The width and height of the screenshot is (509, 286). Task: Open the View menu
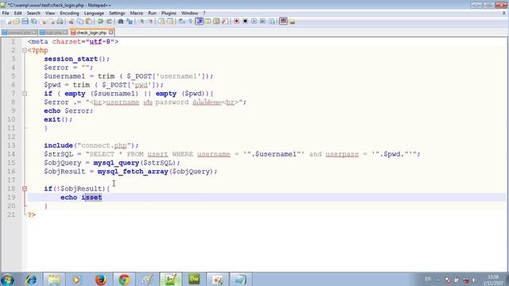50,13
